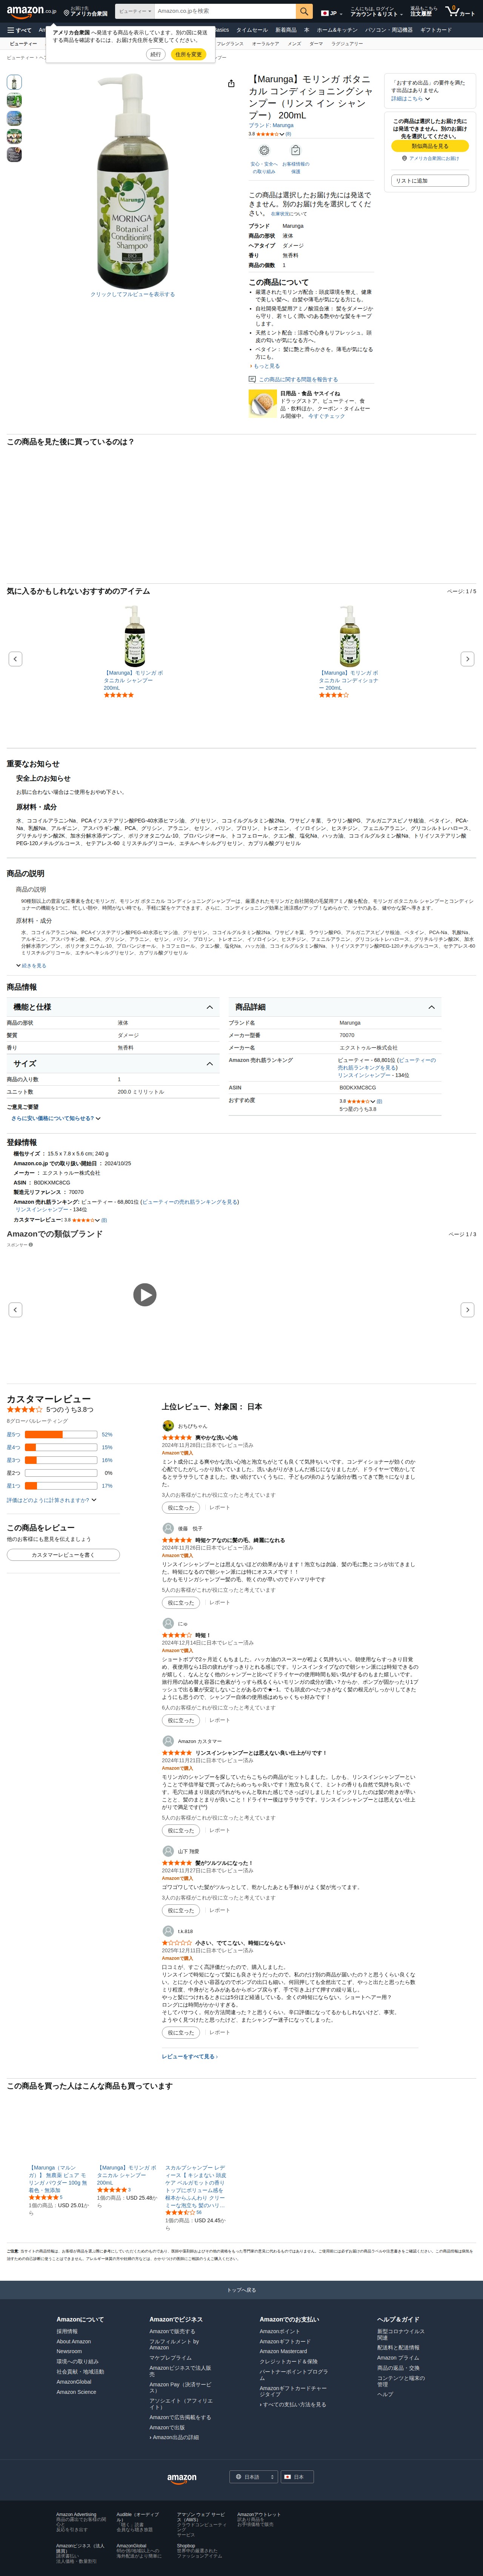Expand さらに安い価格について知らせる?
This screenshot has height=2576, width=483.
(x=56, y=1118)
